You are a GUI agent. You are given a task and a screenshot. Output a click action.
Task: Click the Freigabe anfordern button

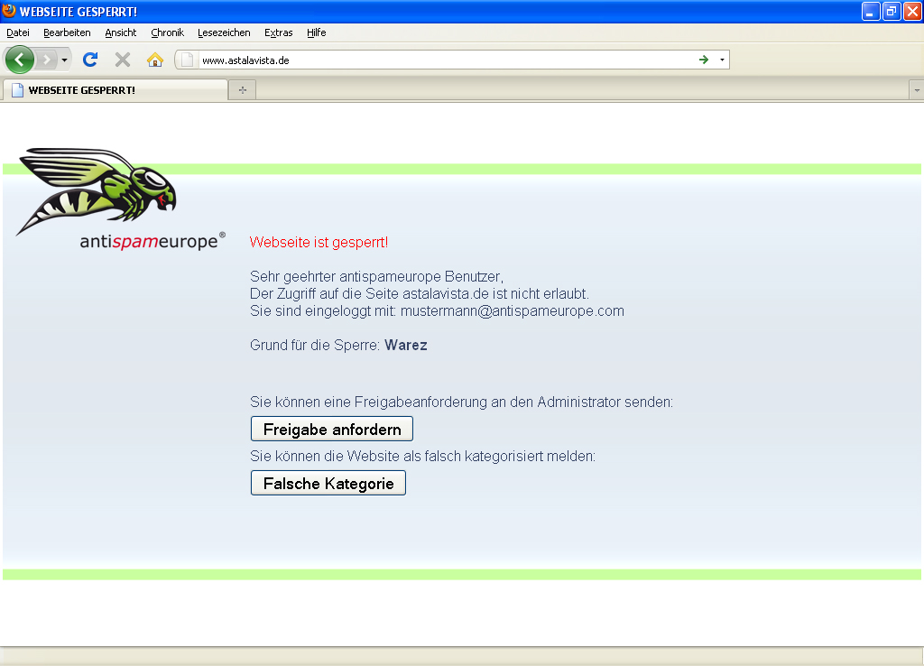pyautogui.click(x=331, y=429)
